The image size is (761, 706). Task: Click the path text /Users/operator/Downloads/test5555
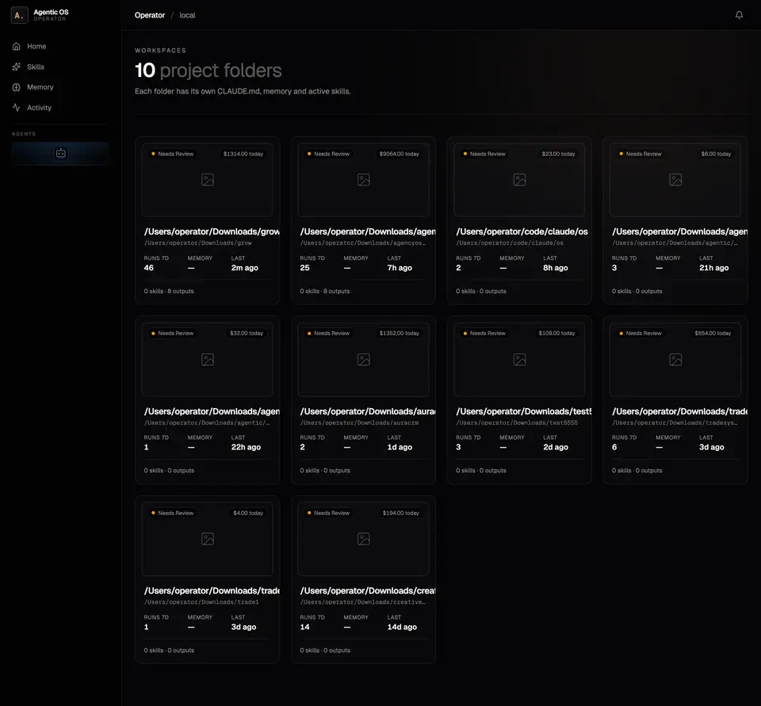(517, 422)
